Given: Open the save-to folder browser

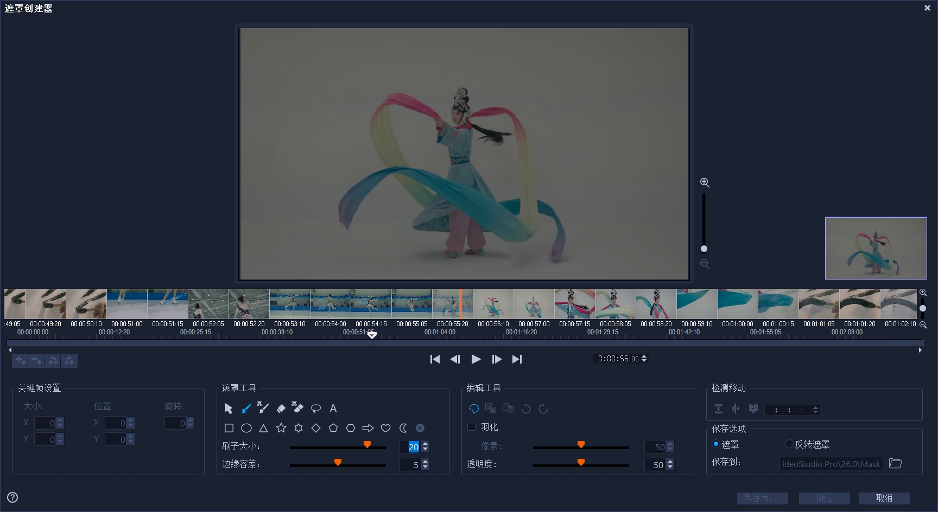Looking at the screenshot, I should pos(896,464).
